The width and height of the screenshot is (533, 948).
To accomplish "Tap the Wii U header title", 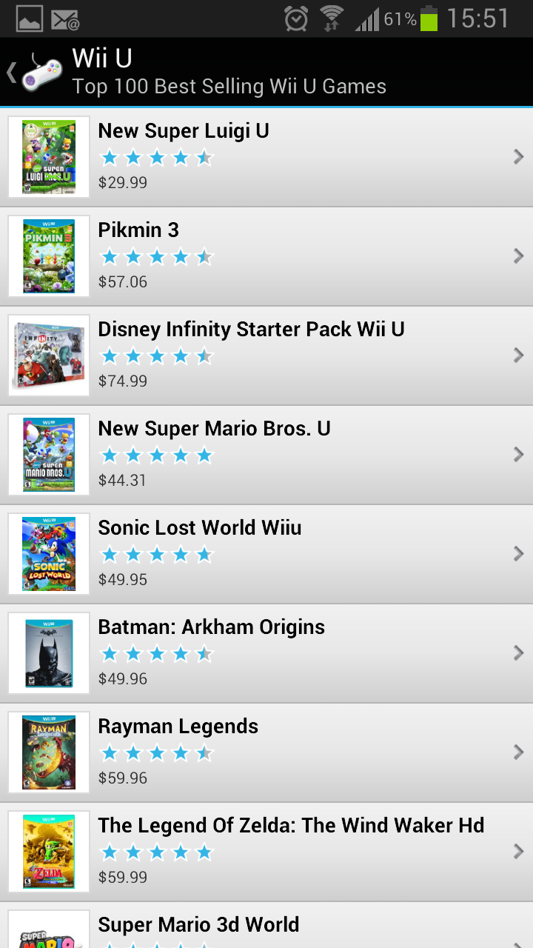I will coord(102,58).
